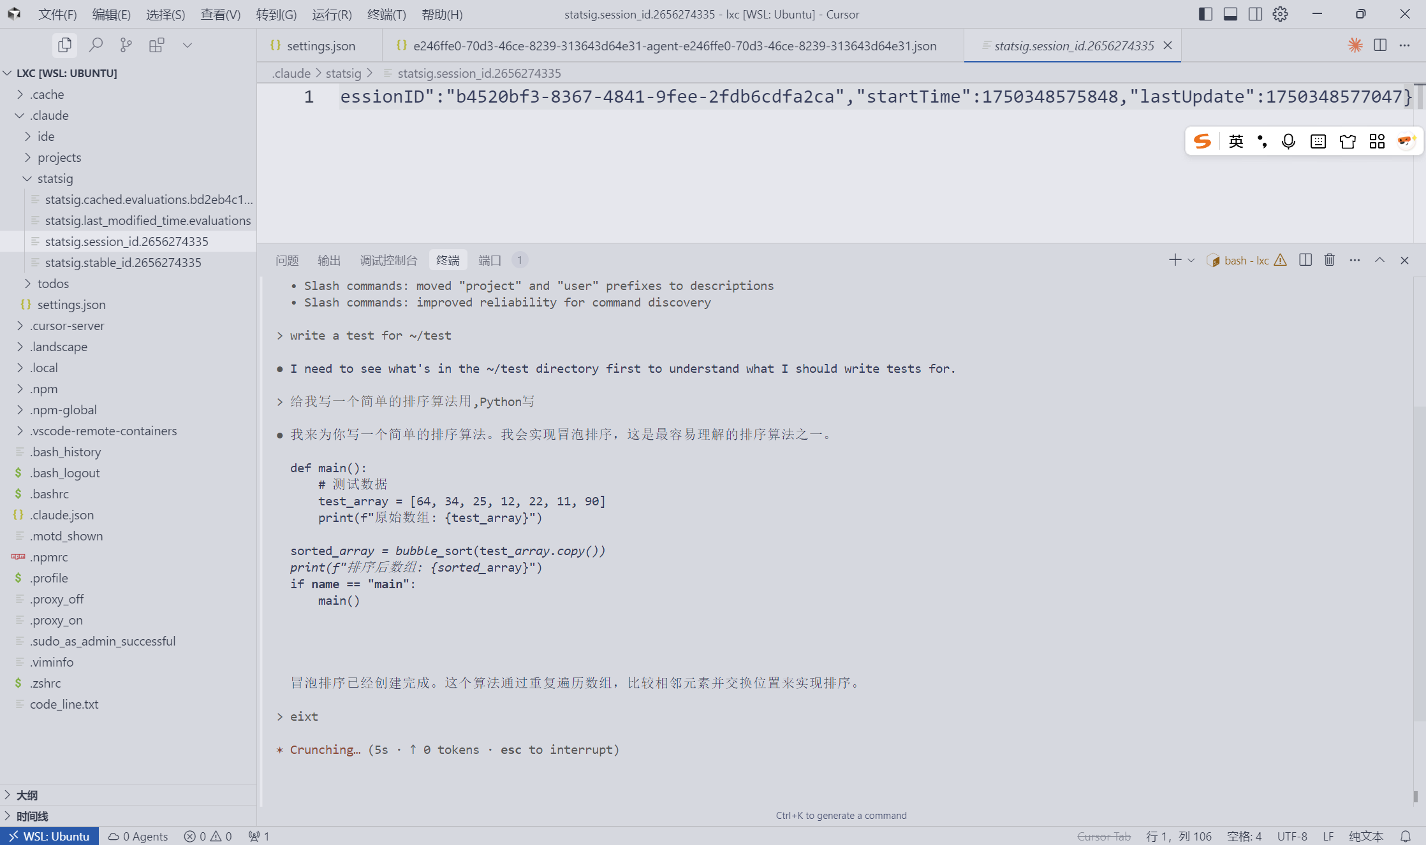Collapse the statsig folder
Viewport: 1426px width, 845px height.
(55, 178)
